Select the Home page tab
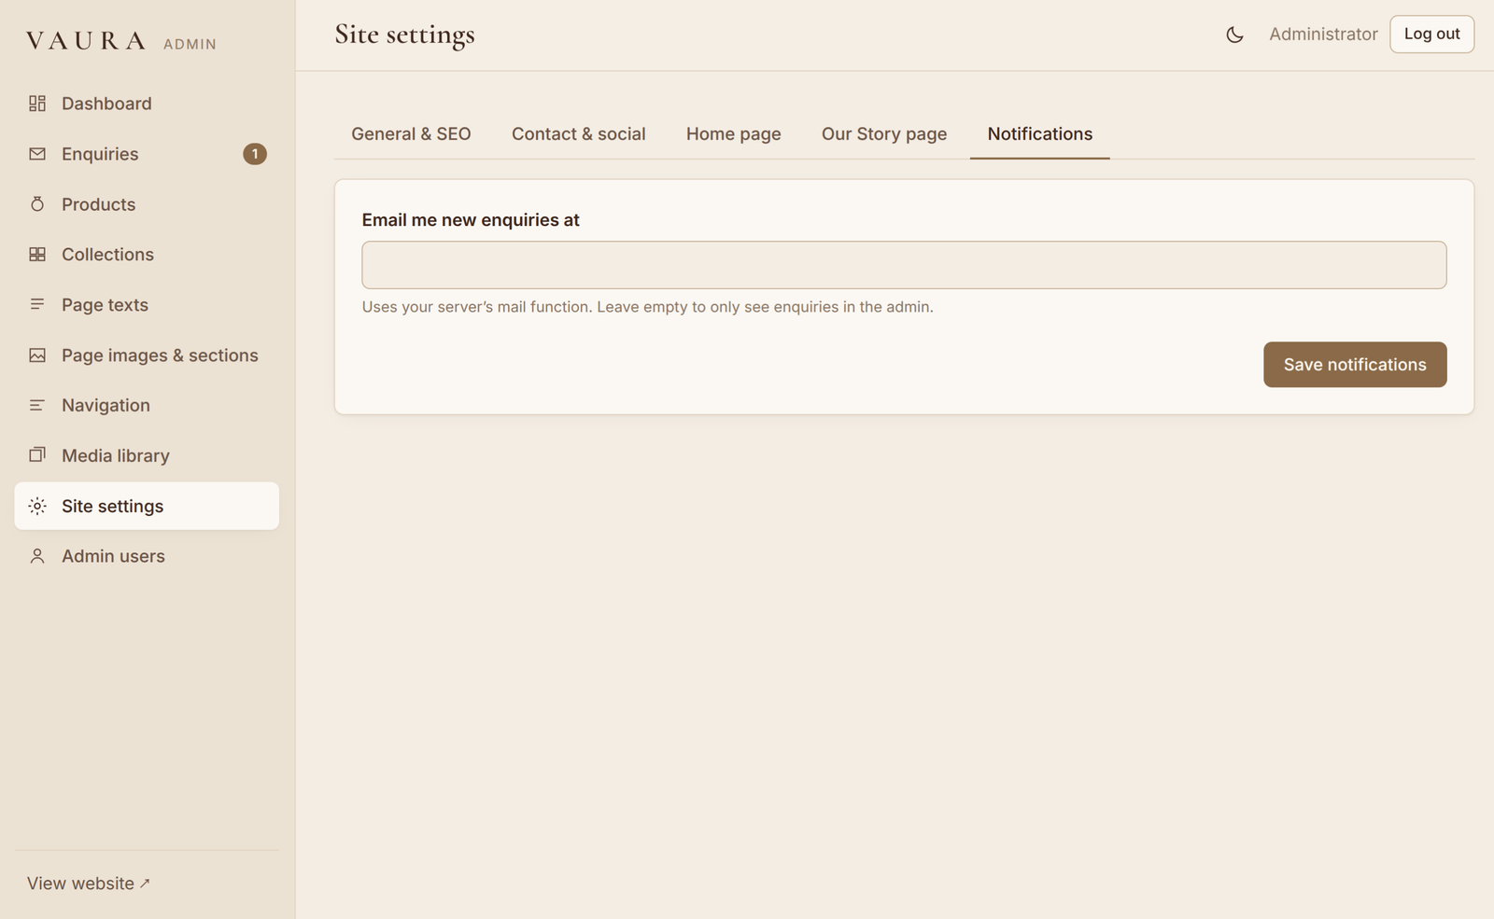Screen dimensions: 1494x919 [x=734, y=134]
